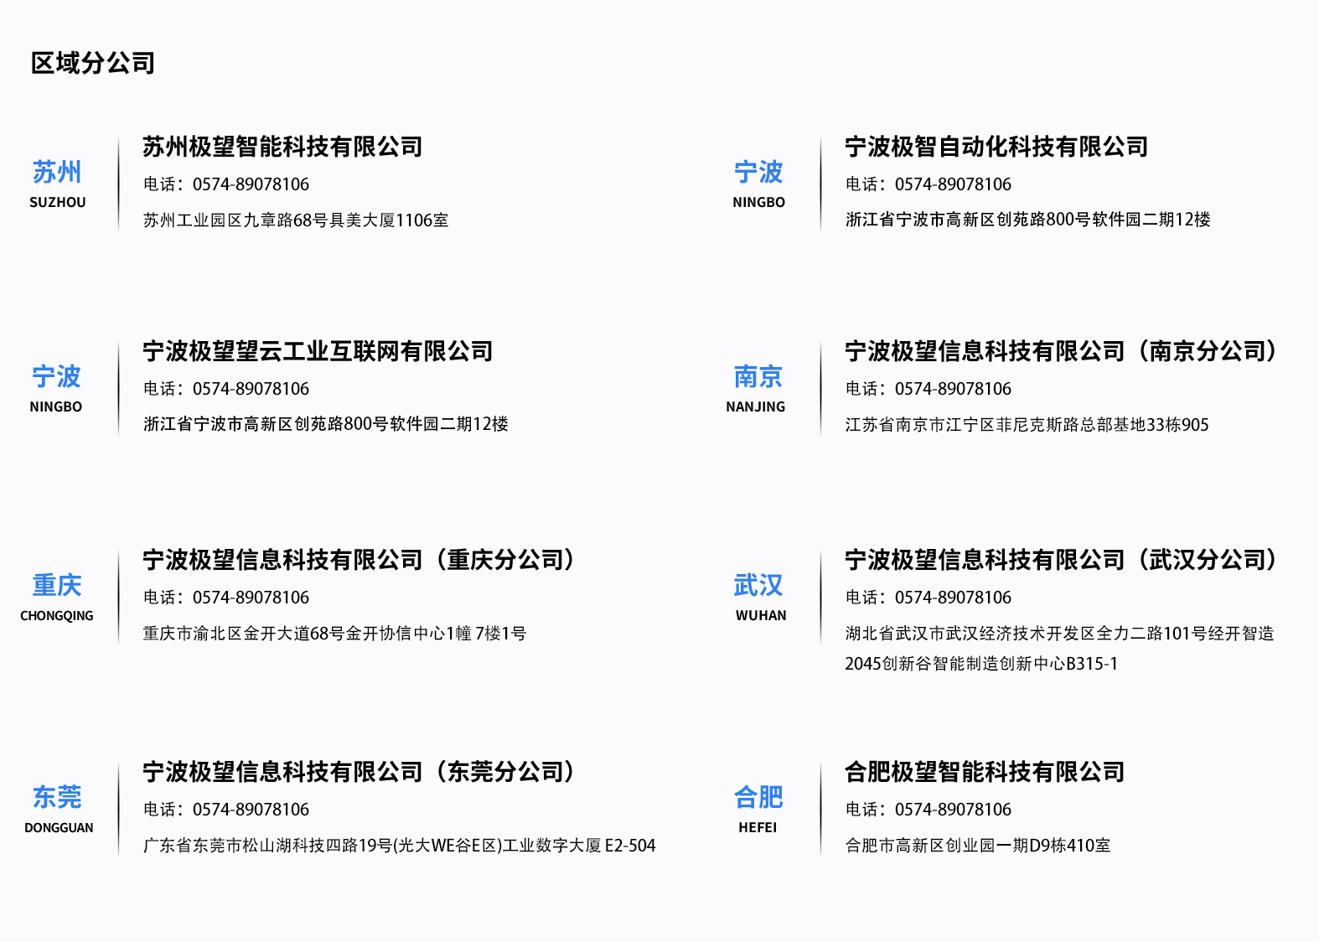Open the 重庆分公司 company name
The image size is (1319, 942).
(360, 560)
